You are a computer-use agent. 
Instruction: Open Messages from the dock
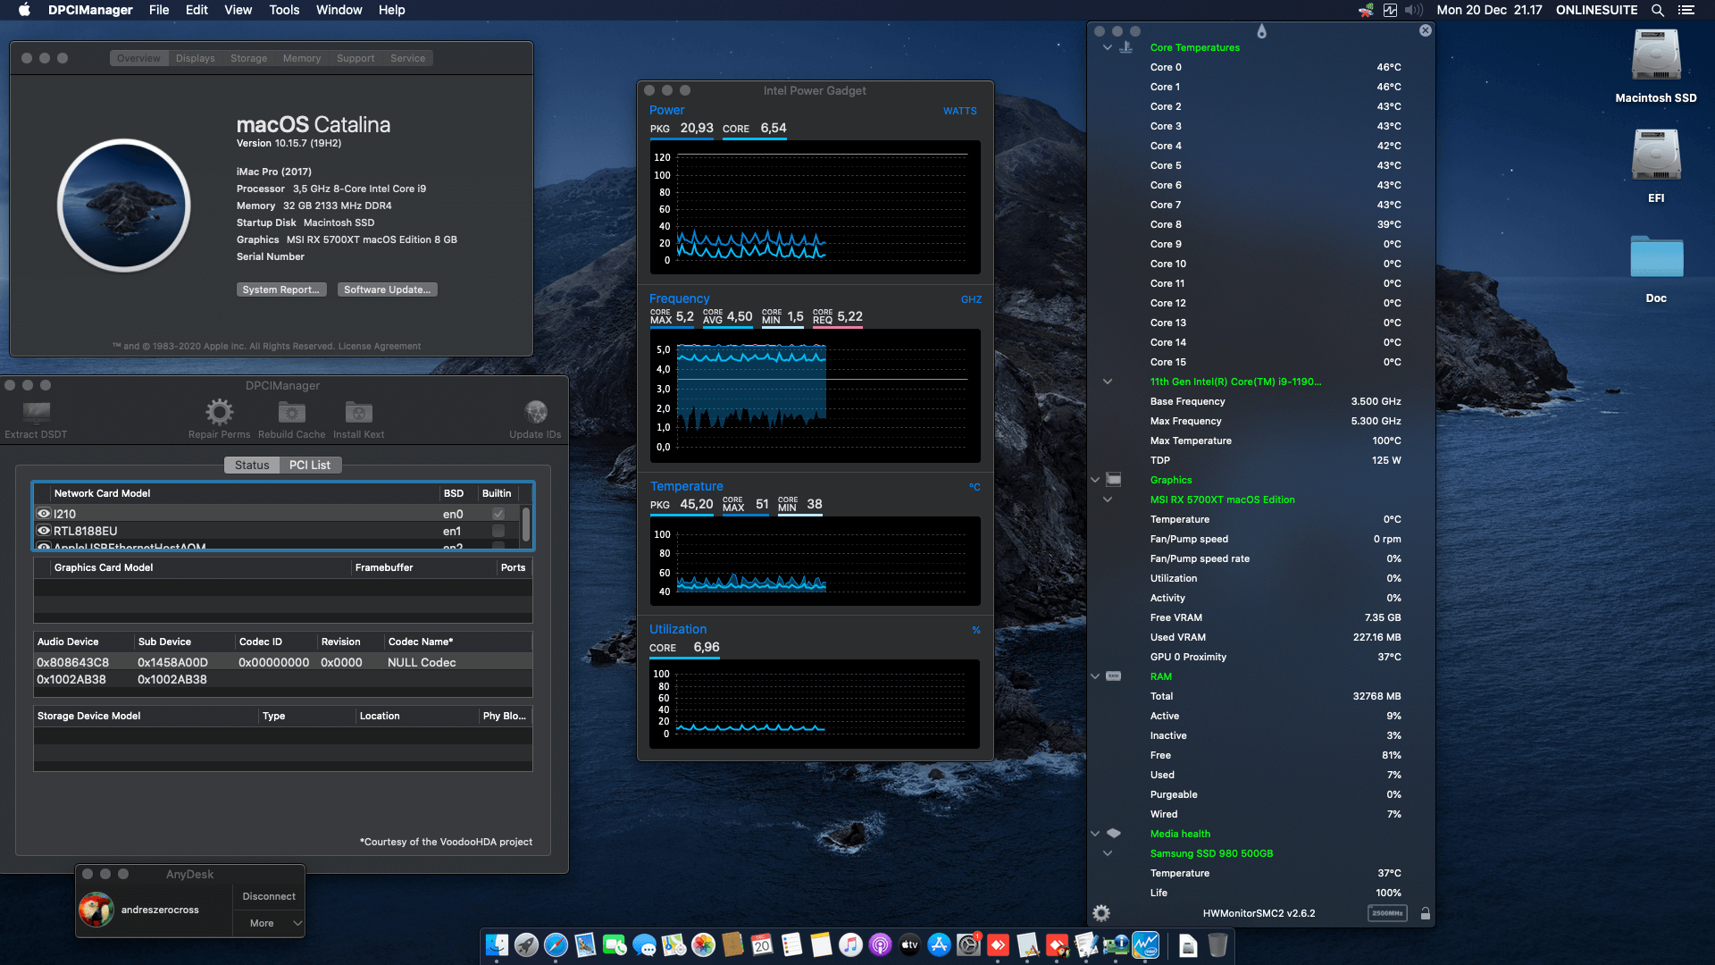click(x=644, y=944)
